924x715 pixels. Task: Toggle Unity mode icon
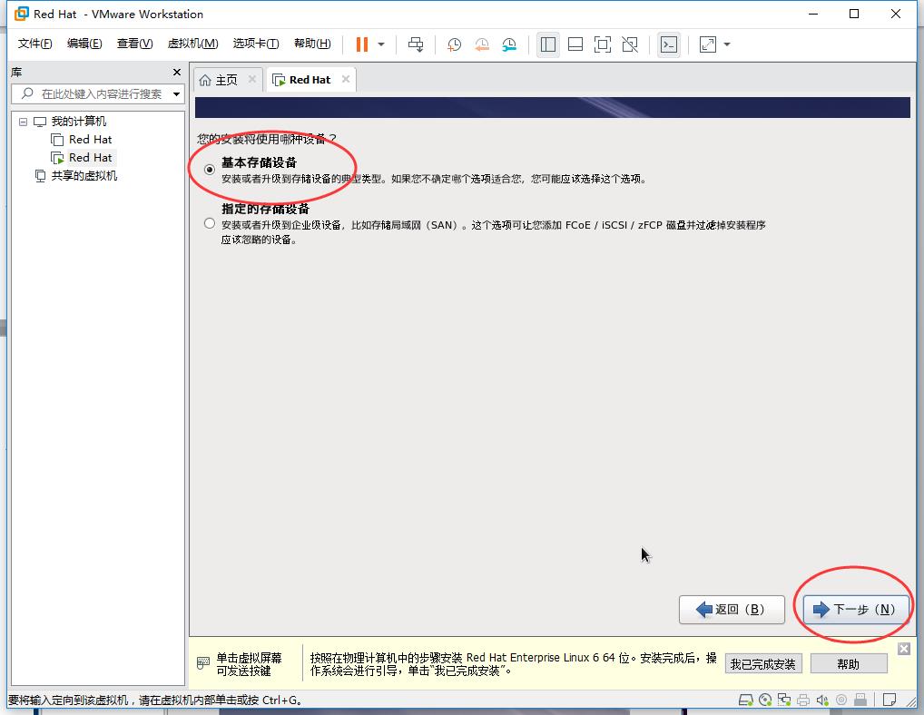(630, 44)
